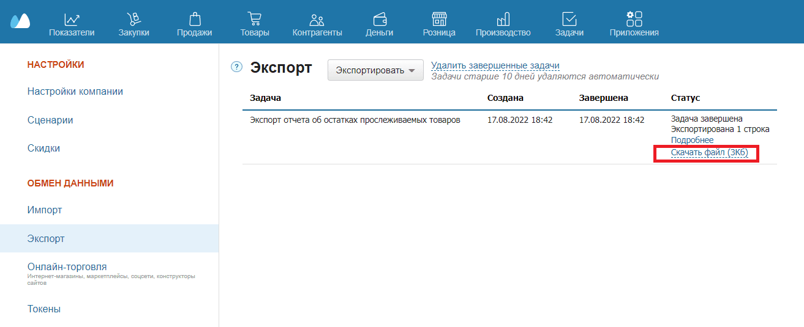Open the Продажи shopping bag icon
The width and height of the screenshot is (804, 327).
pyautogui.click(x=194, y=20)
